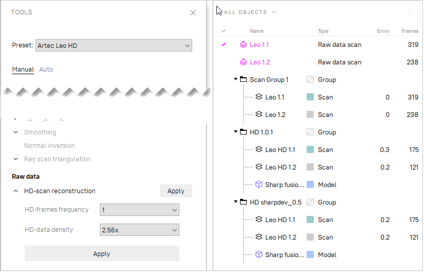Click gray color swatch of Leo 1.2 scan in Scan Group 1

coord(310,115)
